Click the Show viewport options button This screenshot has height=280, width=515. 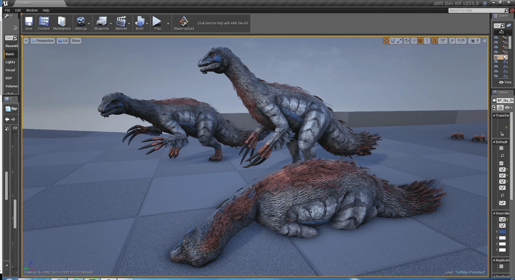(76, 41)
